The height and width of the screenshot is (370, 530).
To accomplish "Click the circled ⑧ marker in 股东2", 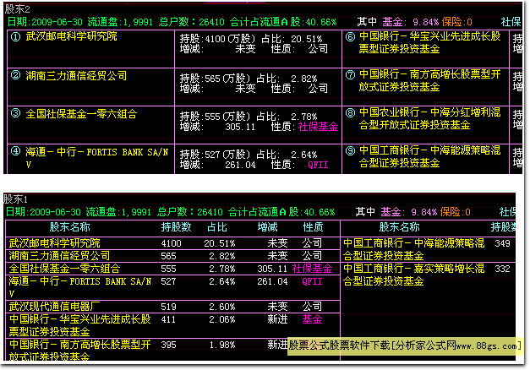I will pyautogui.click(x=350, y=113).
